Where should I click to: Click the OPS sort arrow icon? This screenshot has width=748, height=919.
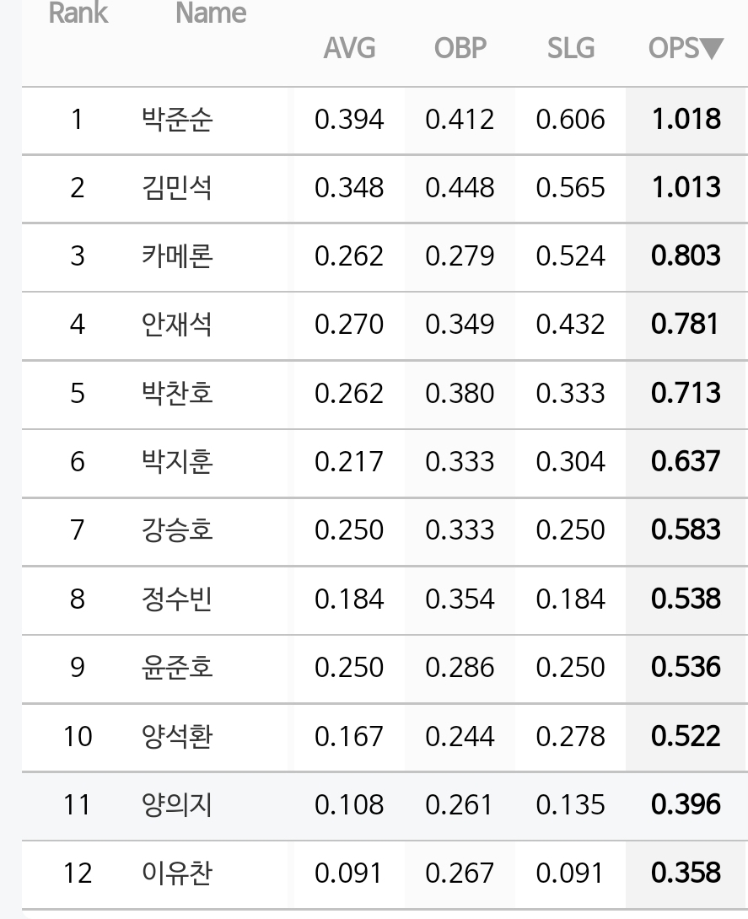[x=713, y=48]
